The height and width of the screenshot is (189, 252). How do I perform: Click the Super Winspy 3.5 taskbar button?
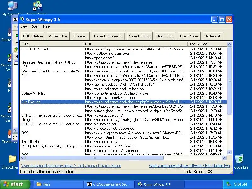point(159,184)
